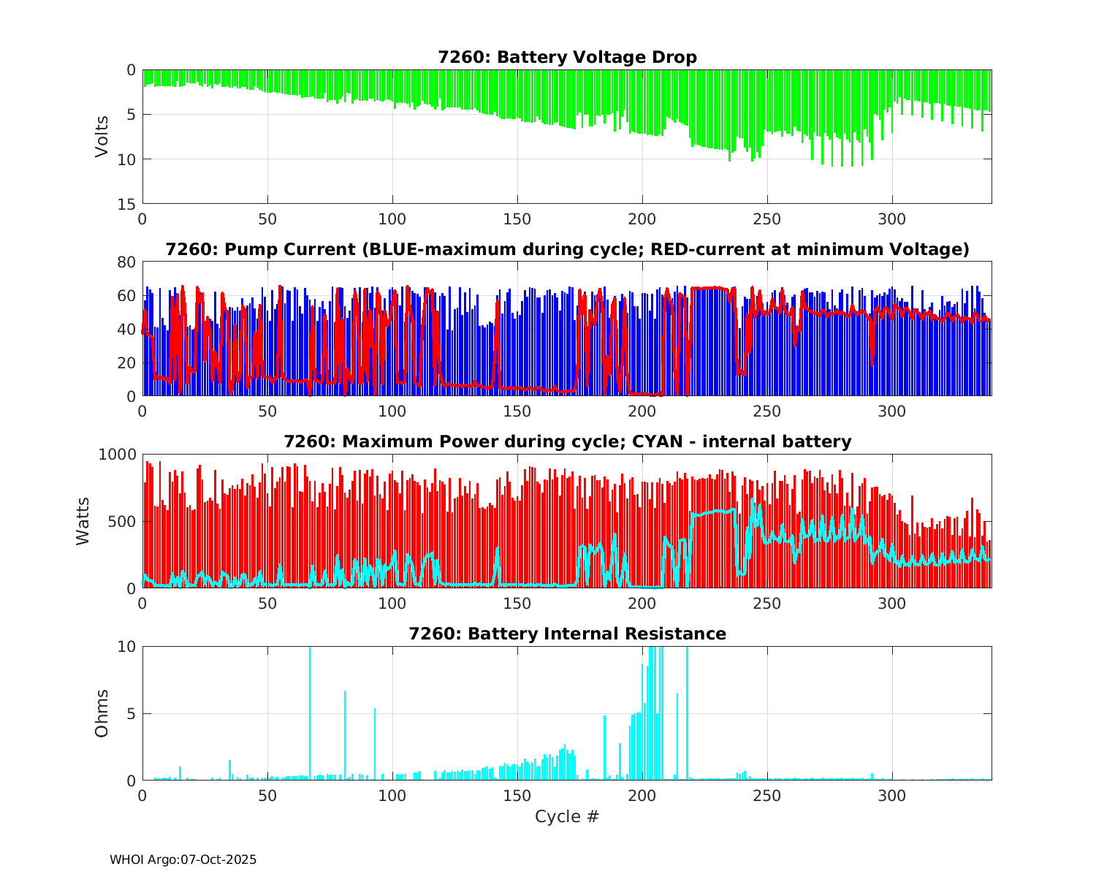Click the 300 tick below Internal Resistance plot
The image size is (1096, 877).
(x=891, y=795)
